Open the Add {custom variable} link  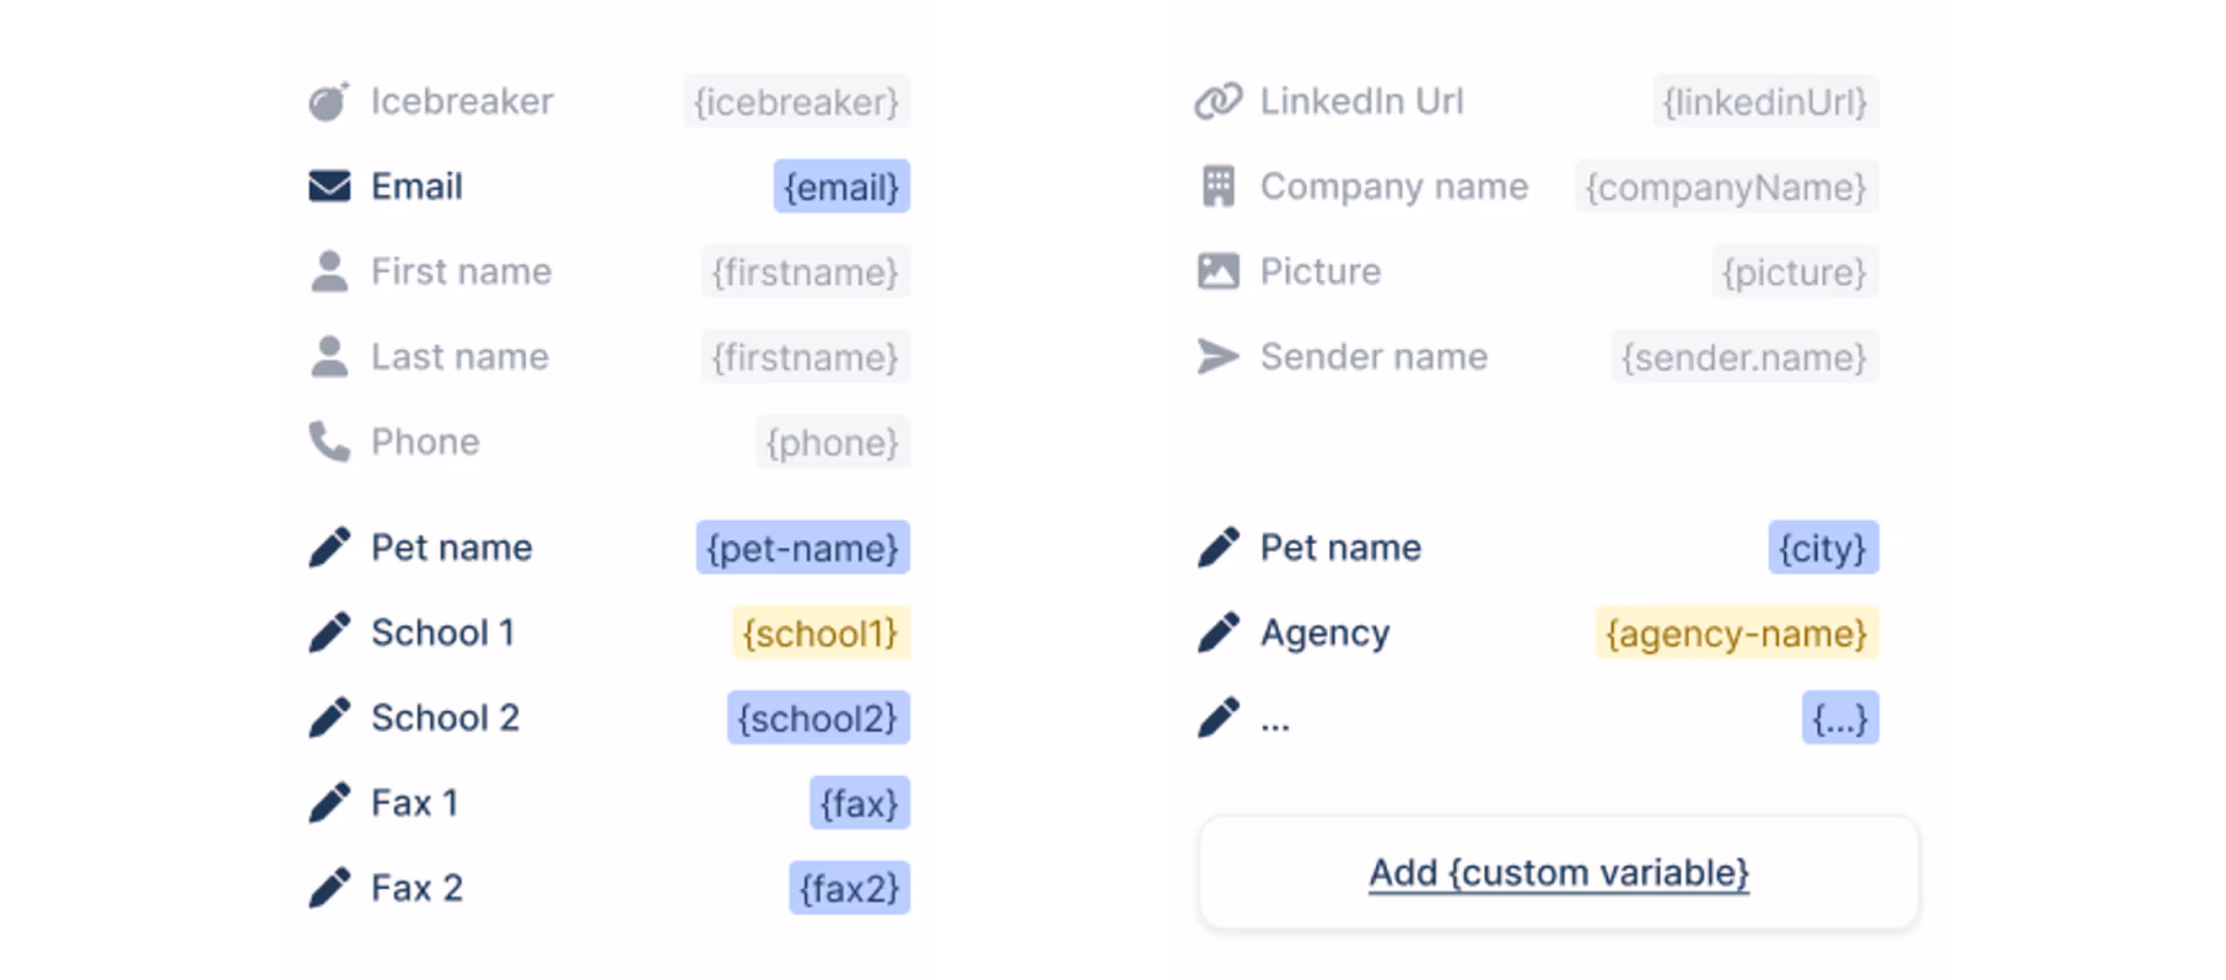click(1558, 873)
